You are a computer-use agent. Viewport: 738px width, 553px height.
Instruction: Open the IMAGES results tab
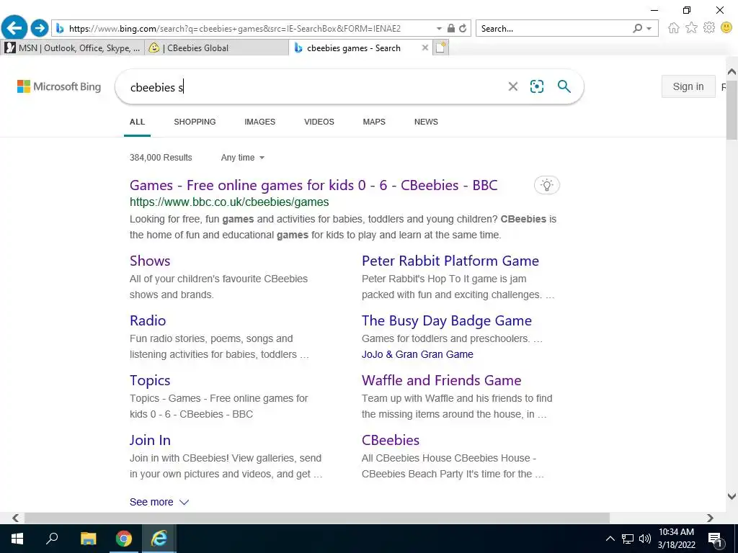(259, 122)
